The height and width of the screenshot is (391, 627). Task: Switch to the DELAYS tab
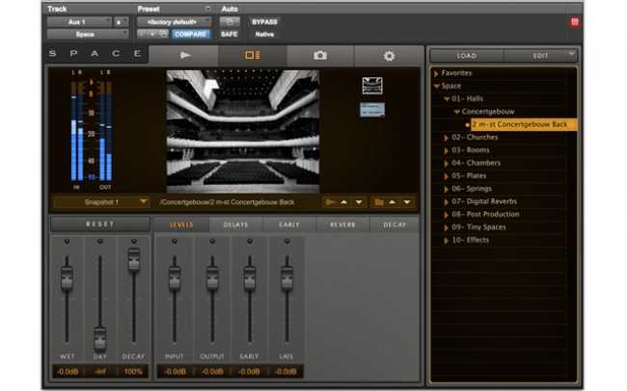coord(235,224)
